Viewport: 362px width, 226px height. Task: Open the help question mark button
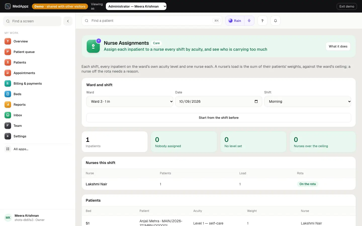click(x=262, y=21)
